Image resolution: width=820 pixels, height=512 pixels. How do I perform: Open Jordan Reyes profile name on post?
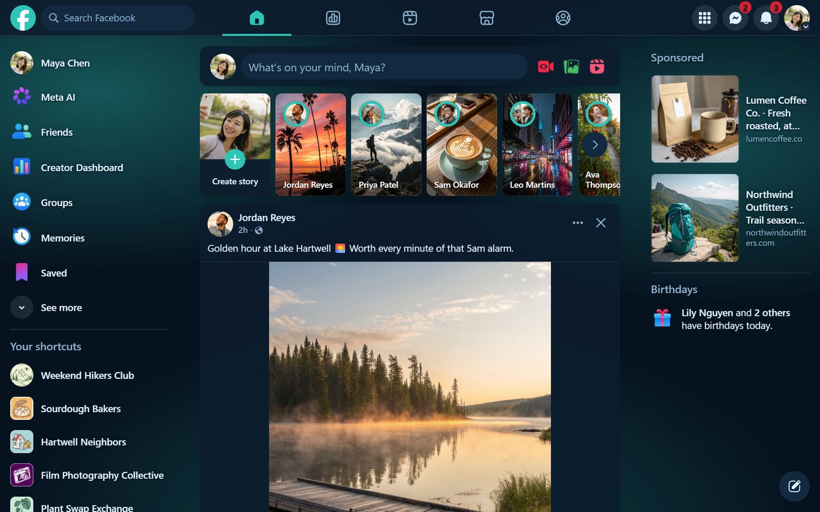pyautogui.click(x=266, y=218)
